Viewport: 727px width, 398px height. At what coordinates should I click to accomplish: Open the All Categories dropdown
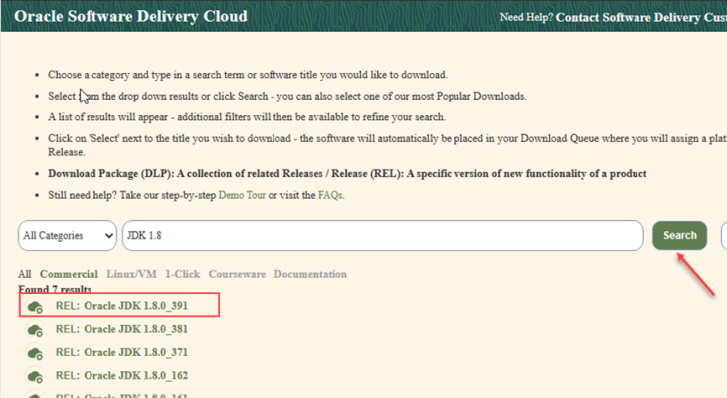68,235
